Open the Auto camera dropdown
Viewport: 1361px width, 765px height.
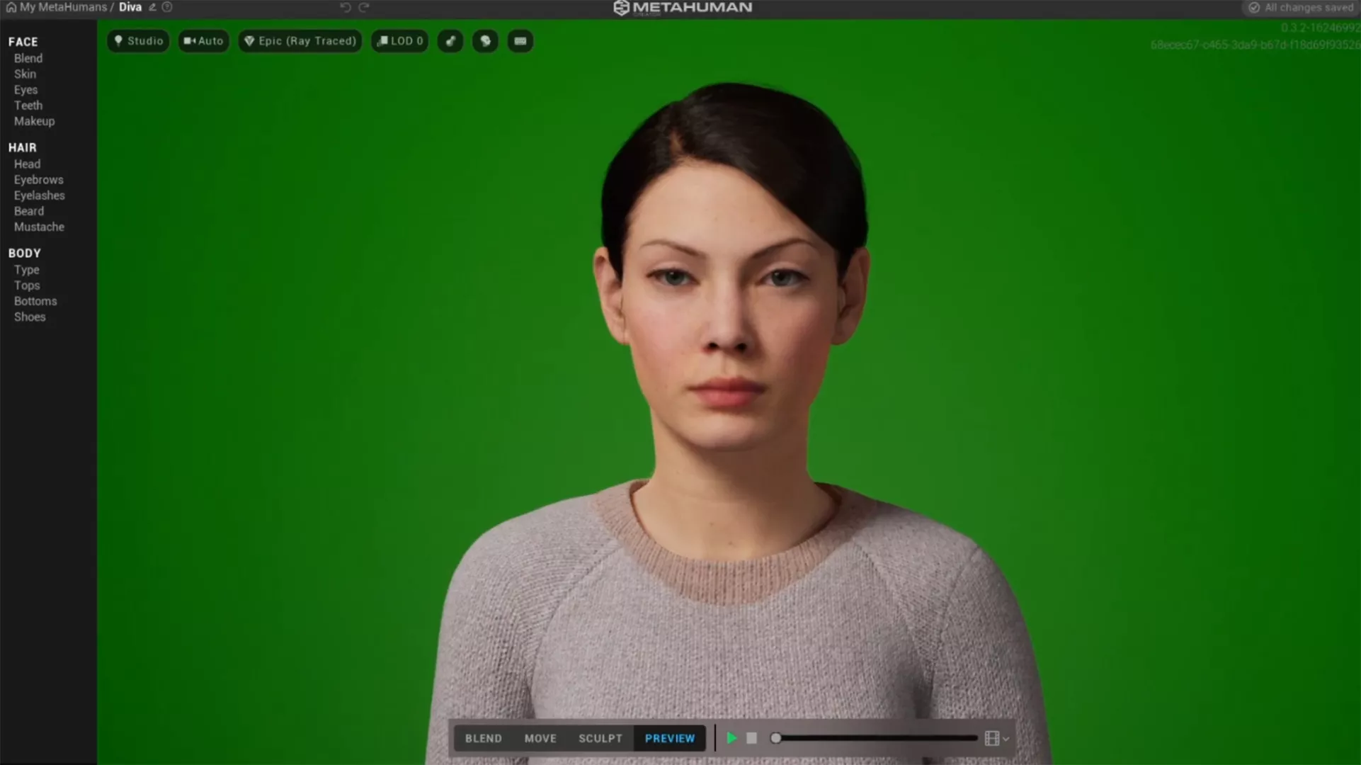[x=203, y=41]
